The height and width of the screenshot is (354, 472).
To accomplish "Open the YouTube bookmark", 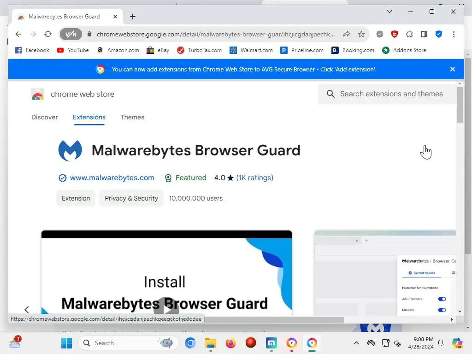I will [73, 50].
